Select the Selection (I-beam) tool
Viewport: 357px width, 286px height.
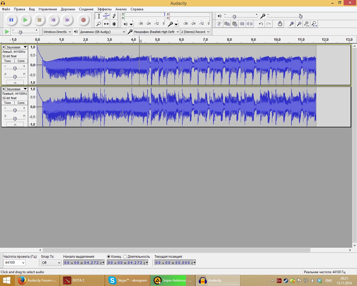tap(99, 16)
